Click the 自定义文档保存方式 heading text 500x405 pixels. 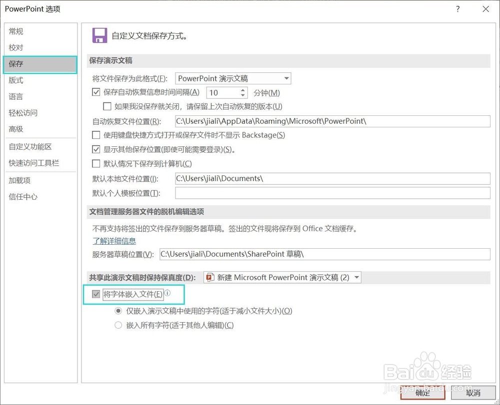(149, 35)
